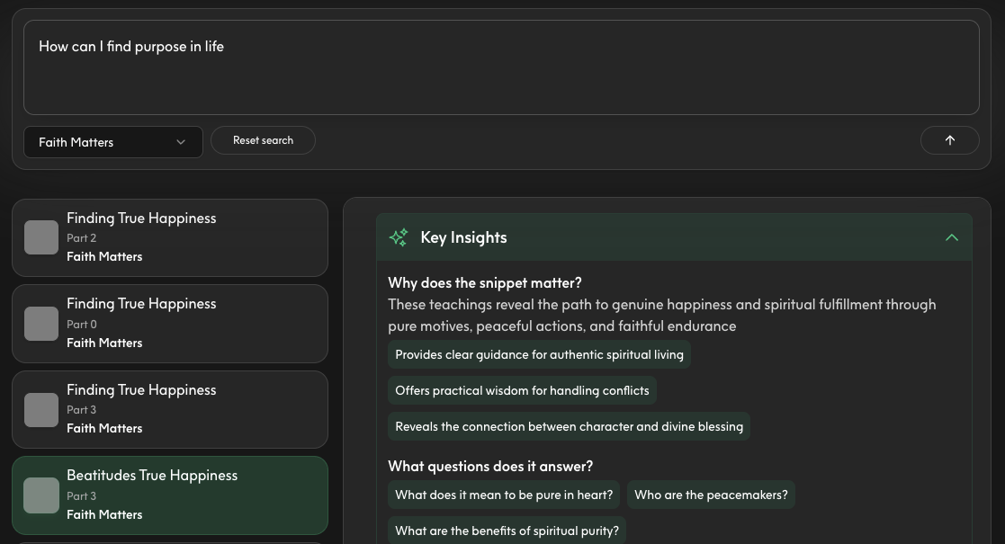Select What are the benefits of spiritual purity
1005x544 pixels.
507,531
